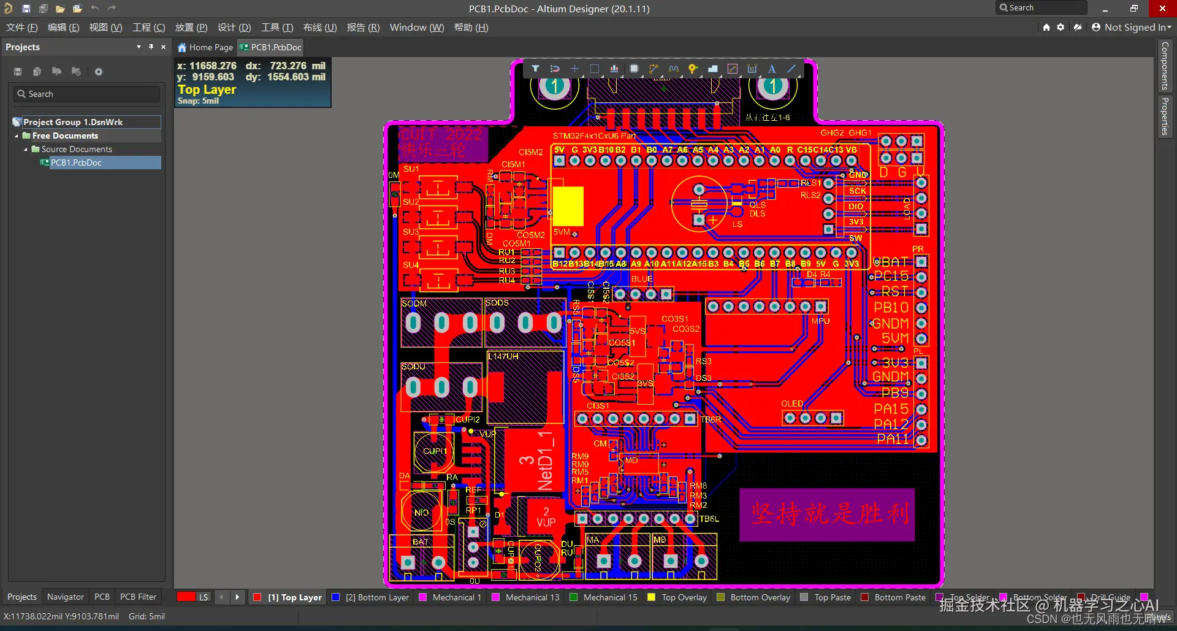Collapse the Free Documents tree node
1177x631 pixels.
pos(17,136)
